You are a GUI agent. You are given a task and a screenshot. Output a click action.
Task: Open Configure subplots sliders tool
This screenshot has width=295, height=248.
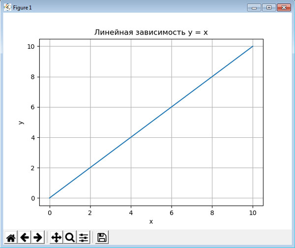tap(84, 237)
